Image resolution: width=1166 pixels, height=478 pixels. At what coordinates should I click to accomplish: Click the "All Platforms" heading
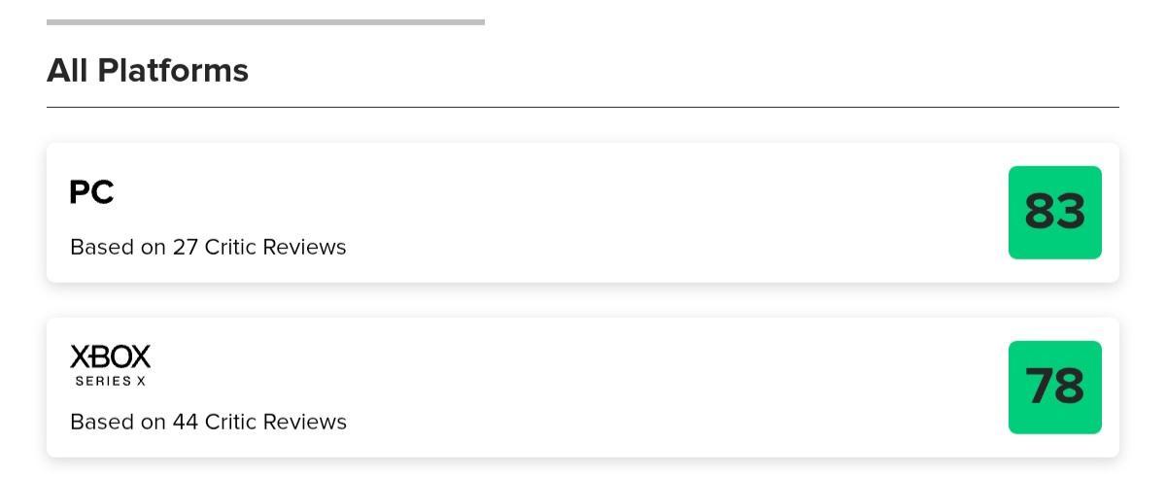click(148, 71)
